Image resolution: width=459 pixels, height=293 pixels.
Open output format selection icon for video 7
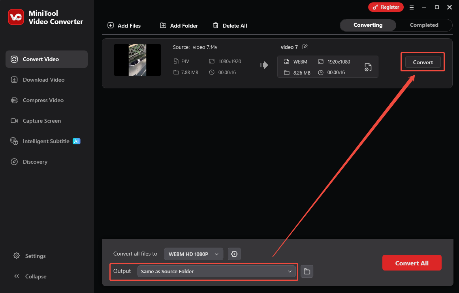[368, 67]
